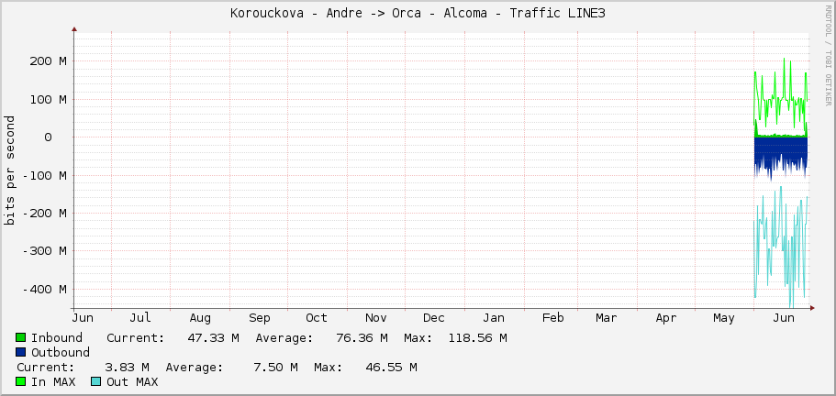
Task: Click the Inbound green legend swatch
Action: [21, 337]
